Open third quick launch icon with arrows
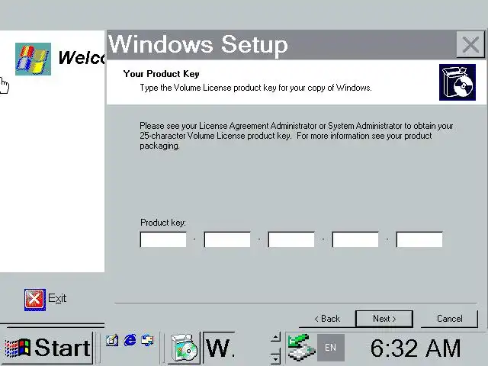Viewport: 488px width, 366px height. click(x=147, y=341)
